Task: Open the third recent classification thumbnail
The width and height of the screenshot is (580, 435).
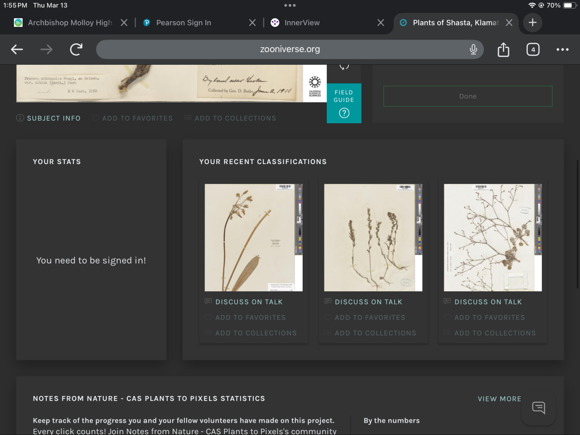Action: [x=493, y=237]
